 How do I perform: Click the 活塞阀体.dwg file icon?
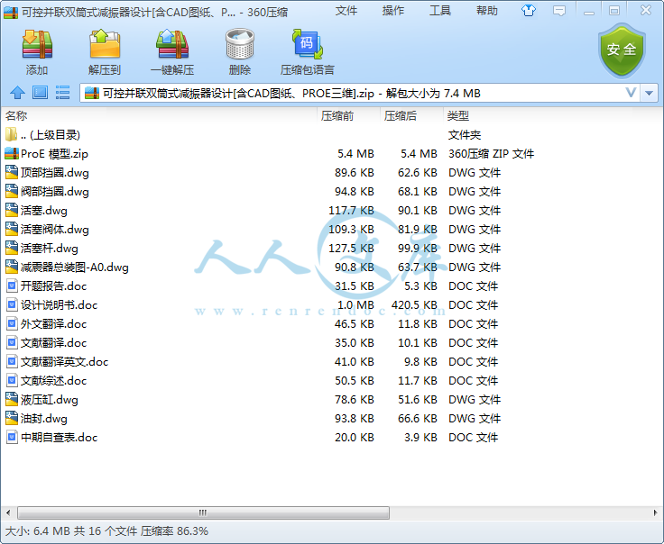pos(12,229)
